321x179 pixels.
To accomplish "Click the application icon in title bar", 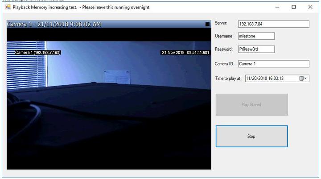I will point(8,7).
